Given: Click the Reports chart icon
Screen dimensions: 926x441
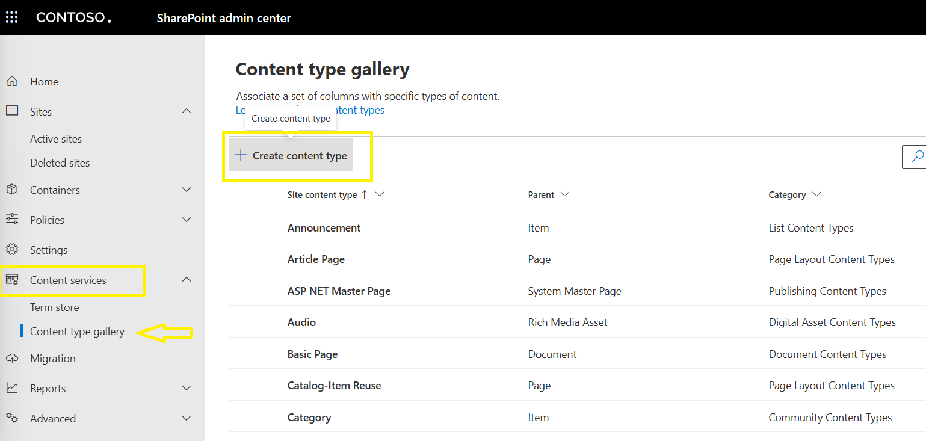Looking at the screenshot, I should pyautogui.click(x=12, y=388).
